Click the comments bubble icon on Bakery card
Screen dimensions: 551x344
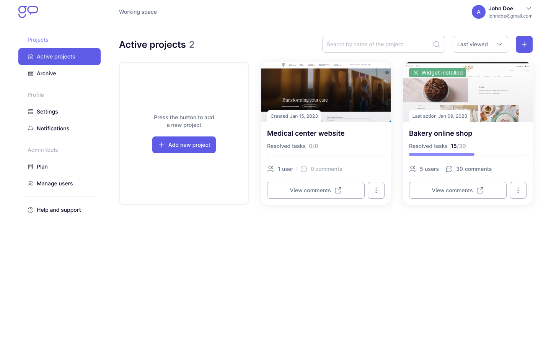(449, 169)
